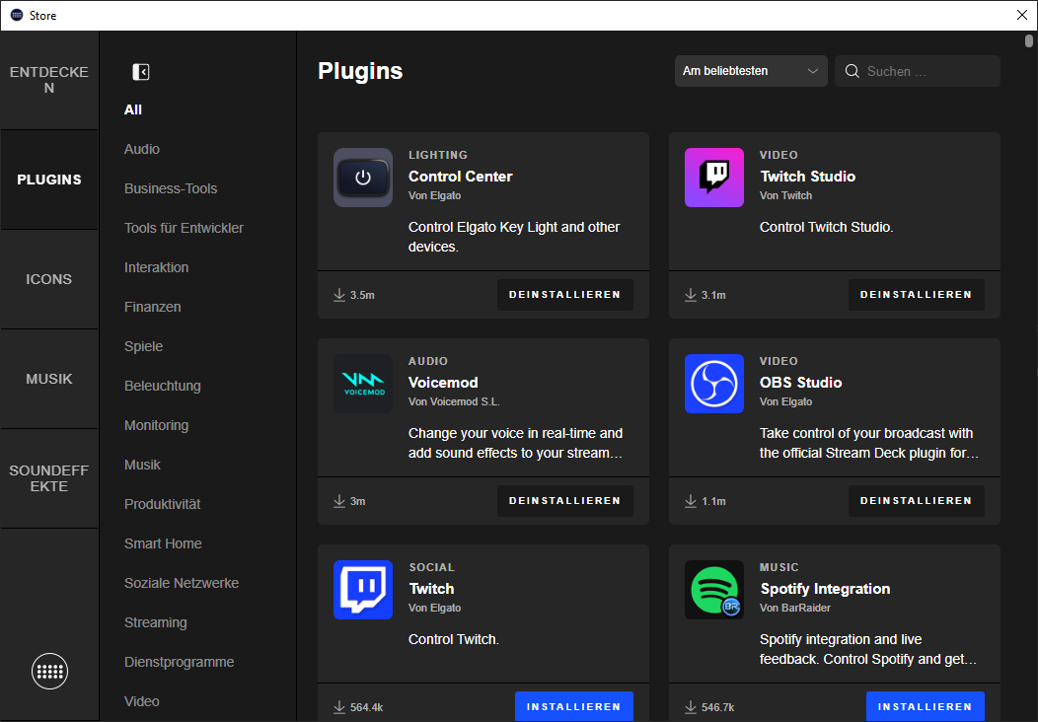Image resolution: width=1038 pixels, height=722 pixels.
Task: Click the Voicemod 3m download icon
Action: 339,501
